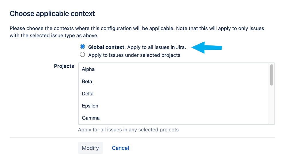Click the 'Please choose the contexts' description paragraph
The image size is (286, 158).
[x=137, y=32]
